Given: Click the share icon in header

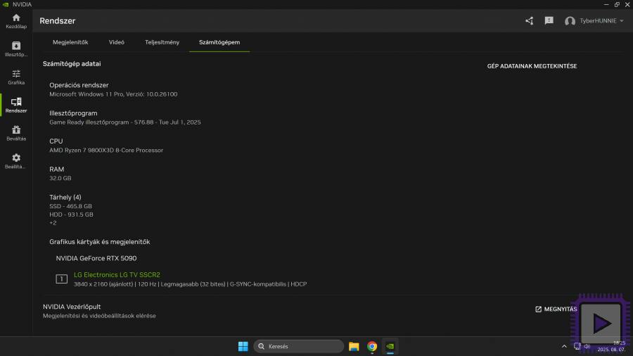Looking at the screenshot, I should click(x=529, y=21).
